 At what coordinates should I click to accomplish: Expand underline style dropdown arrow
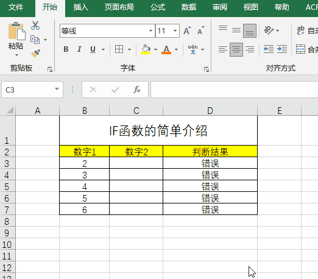[x=104, y=49]
